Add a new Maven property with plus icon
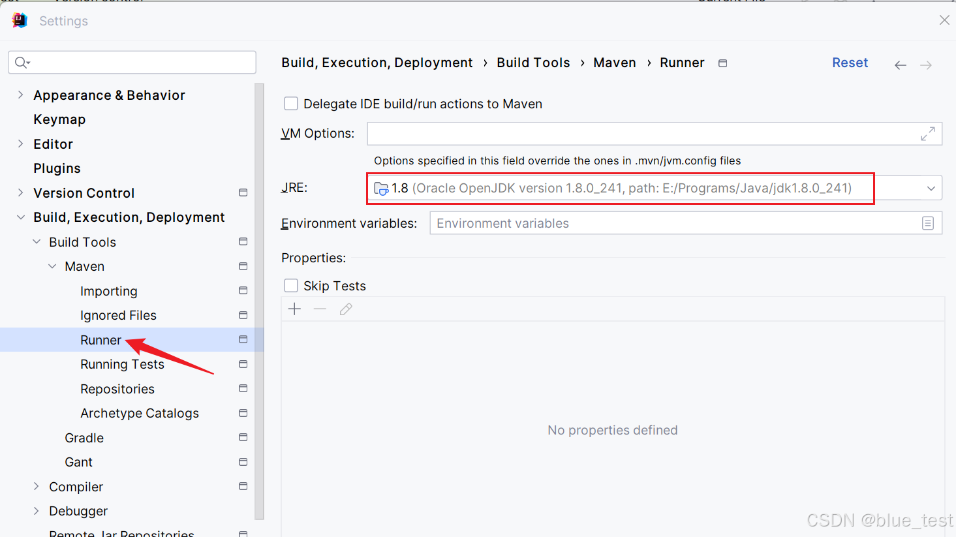The width and height of the screenshot is (956, 537). coord(294,309)
